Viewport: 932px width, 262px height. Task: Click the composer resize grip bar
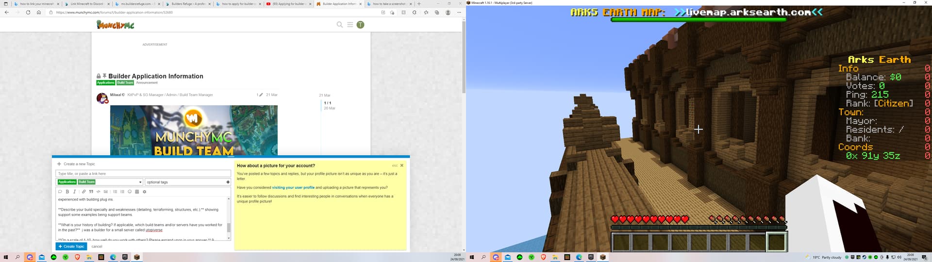pos(231,157)
